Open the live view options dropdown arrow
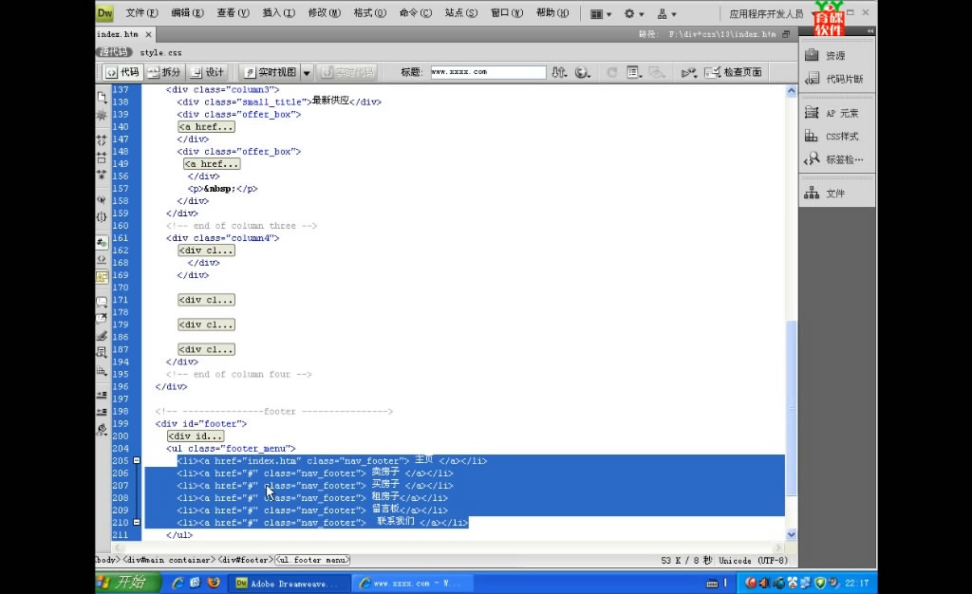Screen dimensions: 972x594 [307, 72]
